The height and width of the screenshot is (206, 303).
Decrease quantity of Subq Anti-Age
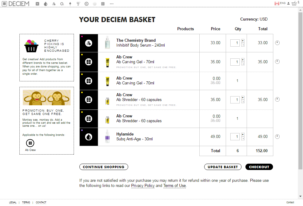[x=243, y=139]
